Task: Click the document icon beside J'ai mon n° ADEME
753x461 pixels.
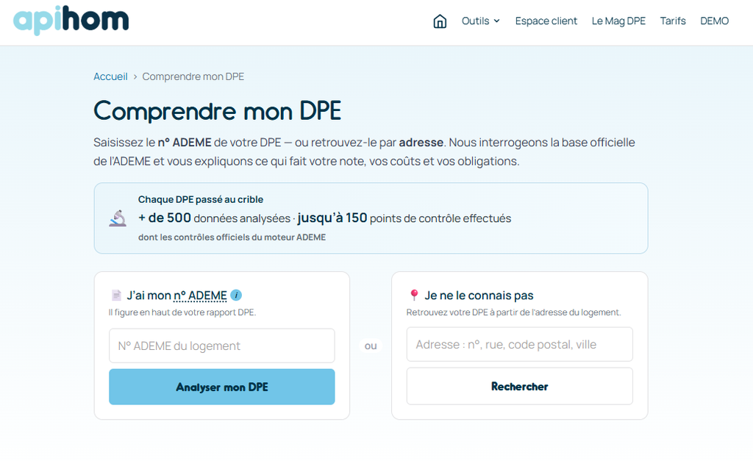Action: tap(116, 295)
